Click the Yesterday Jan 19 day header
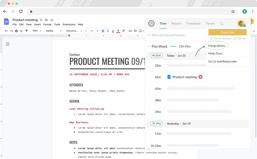This screenshot has height=159, width=257. pyautogui.click(x=198, y=124)
